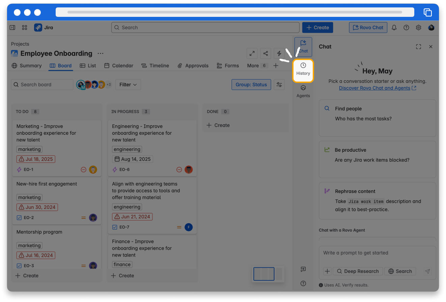Click the Aug 14, 2025 due date
This screenshot has height=302, width=446.
[133, 159]
